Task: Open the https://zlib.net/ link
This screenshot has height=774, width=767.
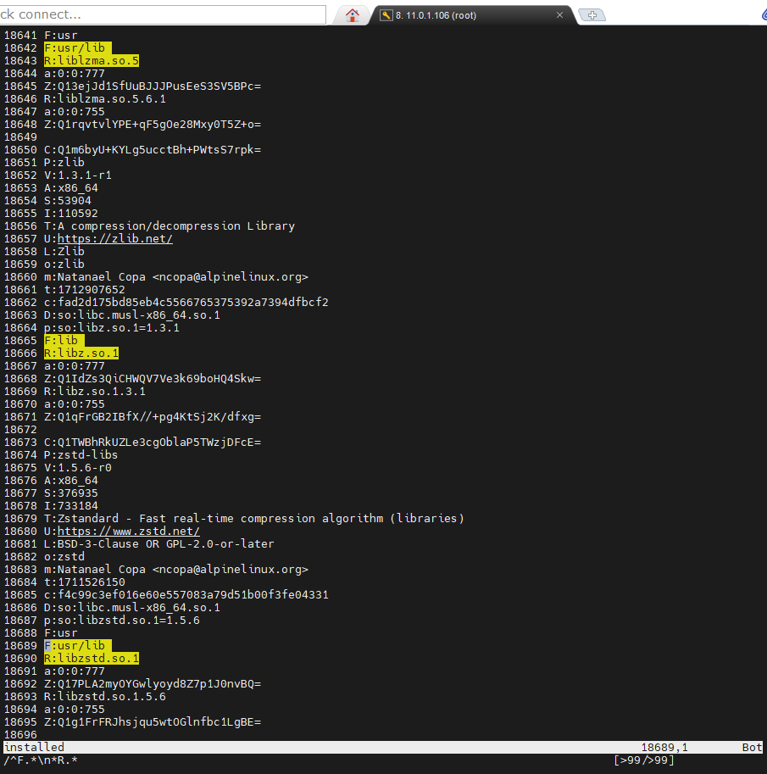Action: (x=115, y=239)
